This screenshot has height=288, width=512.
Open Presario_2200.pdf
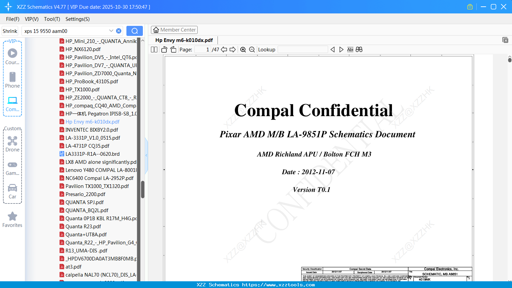tap(85, 194)
